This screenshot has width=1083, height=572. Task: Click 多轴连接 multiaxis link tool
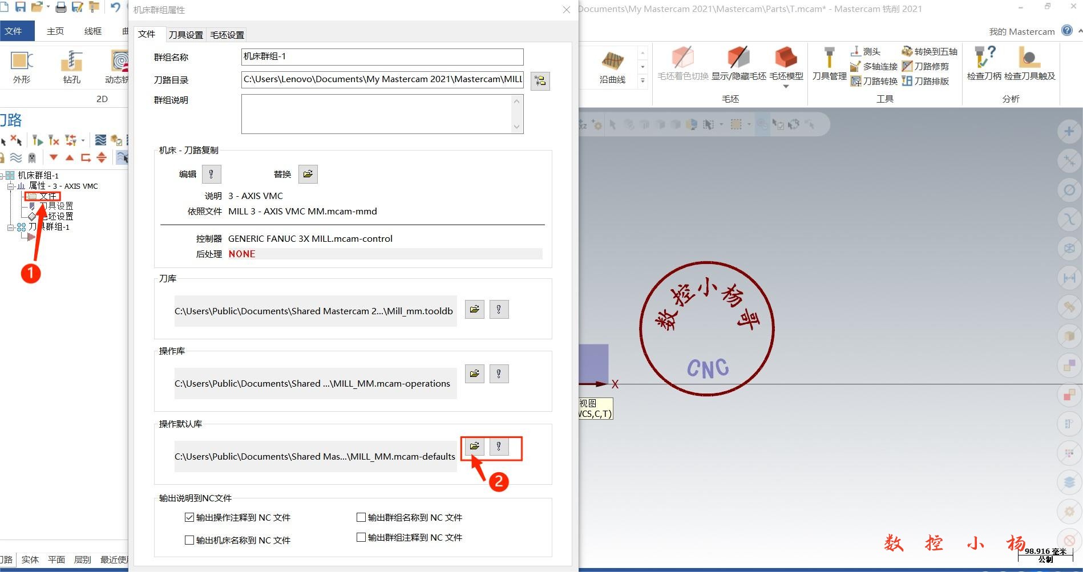(x=874, y=66)
